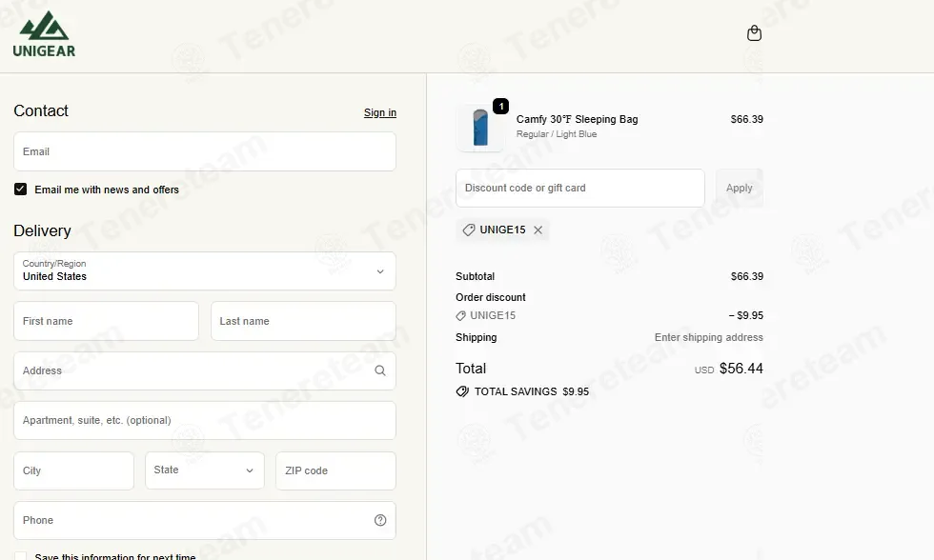Open the shopping bag cart icon

pyautogui.click(x=754, y=33)
